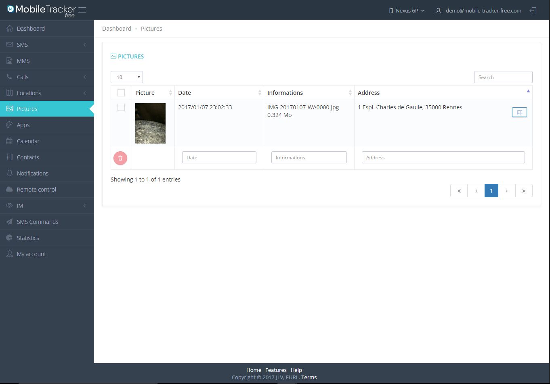This screenshot has width=550, height=384.
Task: Click the Apps icon in sidebar
Action: 10,125
